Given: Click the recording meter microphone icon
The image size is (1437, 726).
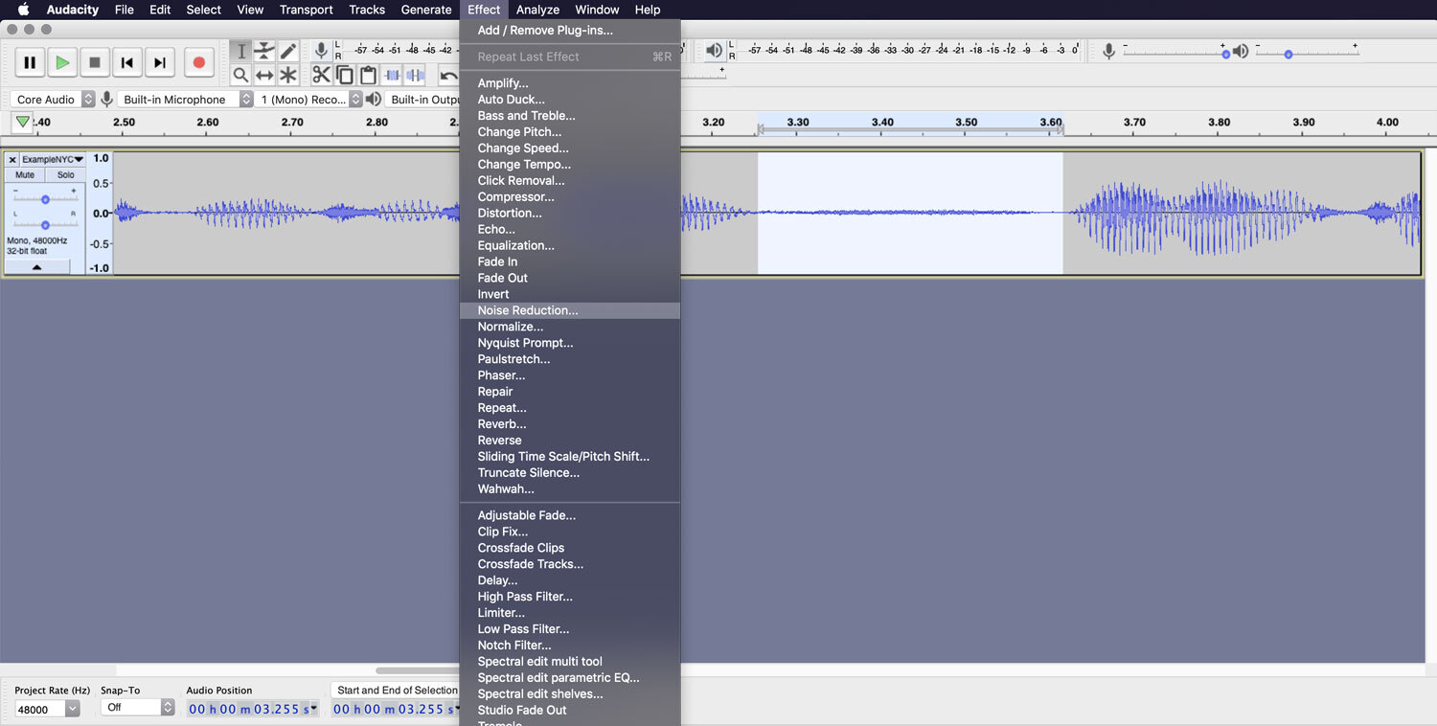Looking at the screenshot, I should [x=321, y=50].
